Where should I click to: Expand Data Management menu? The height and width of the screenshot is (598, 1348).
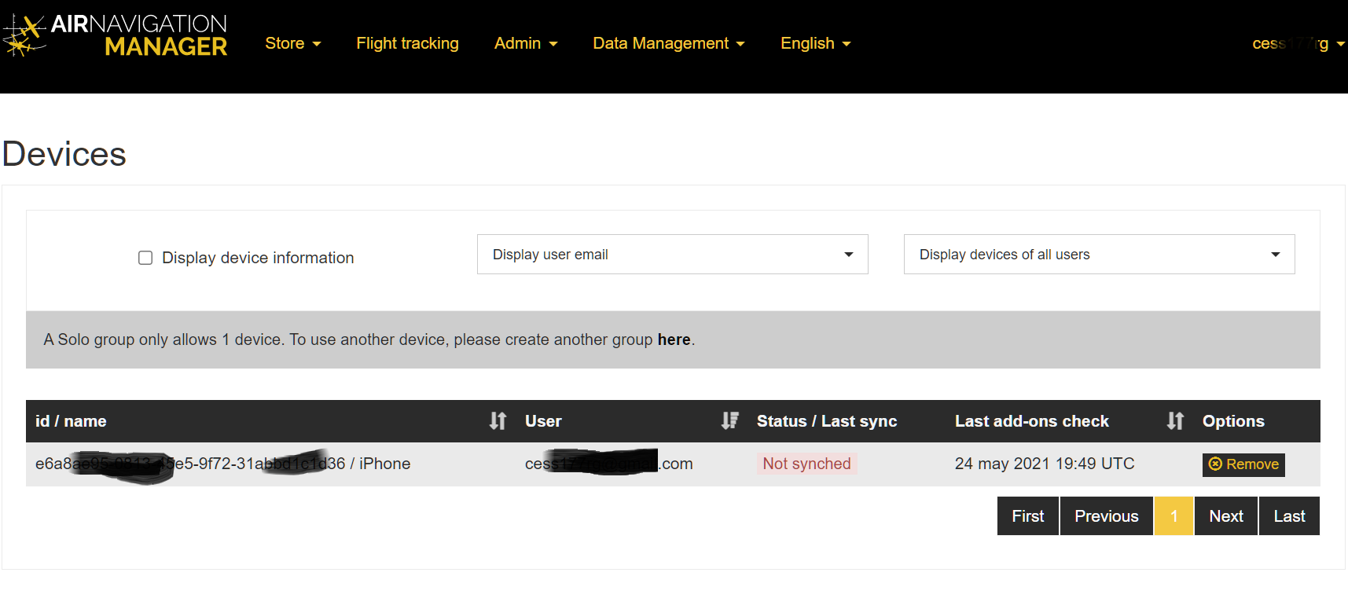tap(668, 43)
